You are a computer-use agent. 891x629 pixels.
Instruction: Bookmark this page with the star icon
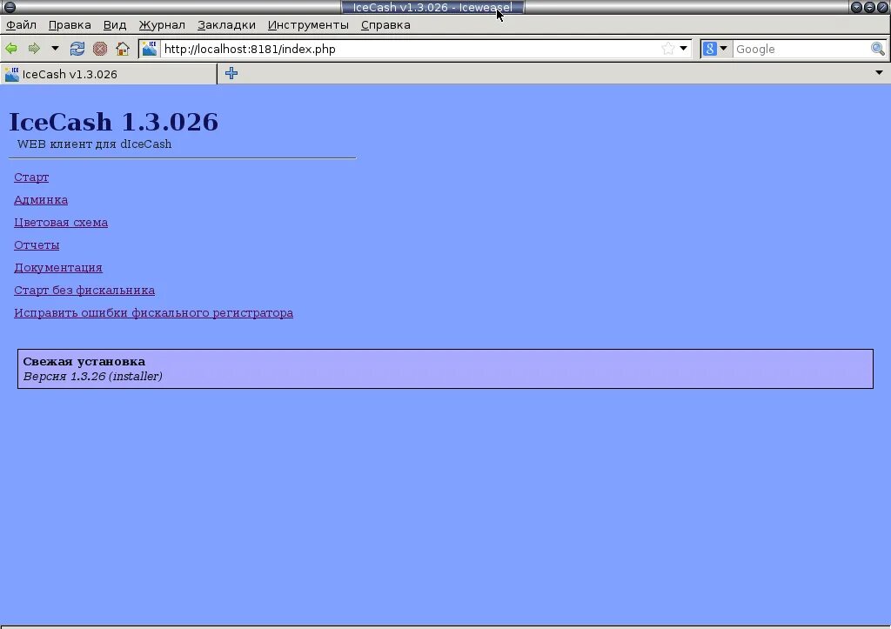click(x=667, y=49)
